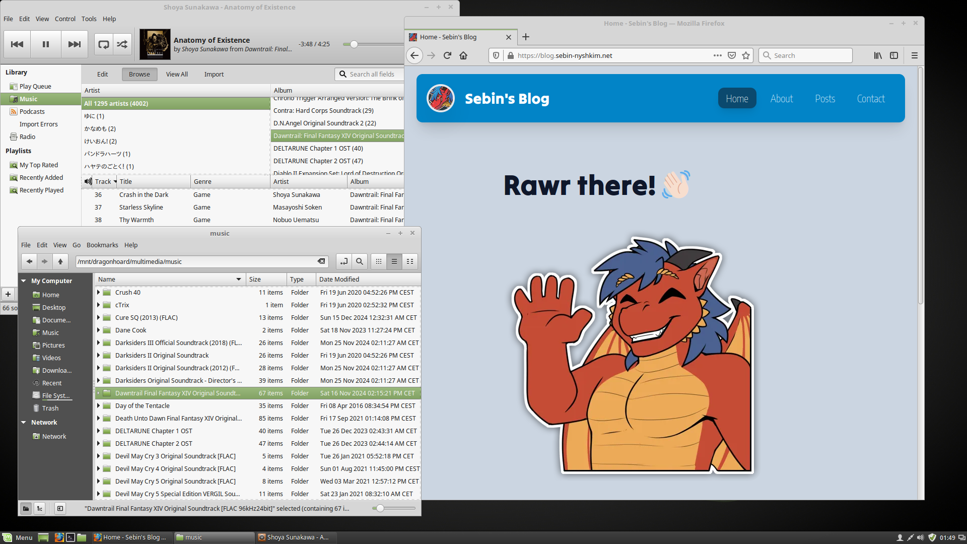The height and width of the screenshot is (544, 967).
Task: Click the Sebin's Blog dragon logo
Action: 441,98
